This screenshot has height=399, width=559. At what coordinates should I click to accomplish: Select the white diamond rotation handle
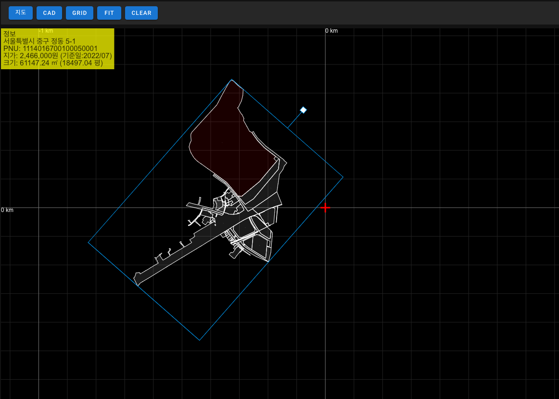[x=304, y=110]
